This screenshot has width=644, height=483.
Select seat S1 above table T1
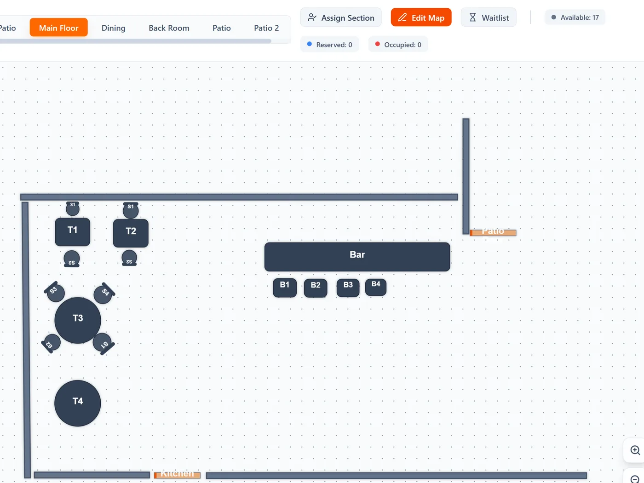pos(73,208)
